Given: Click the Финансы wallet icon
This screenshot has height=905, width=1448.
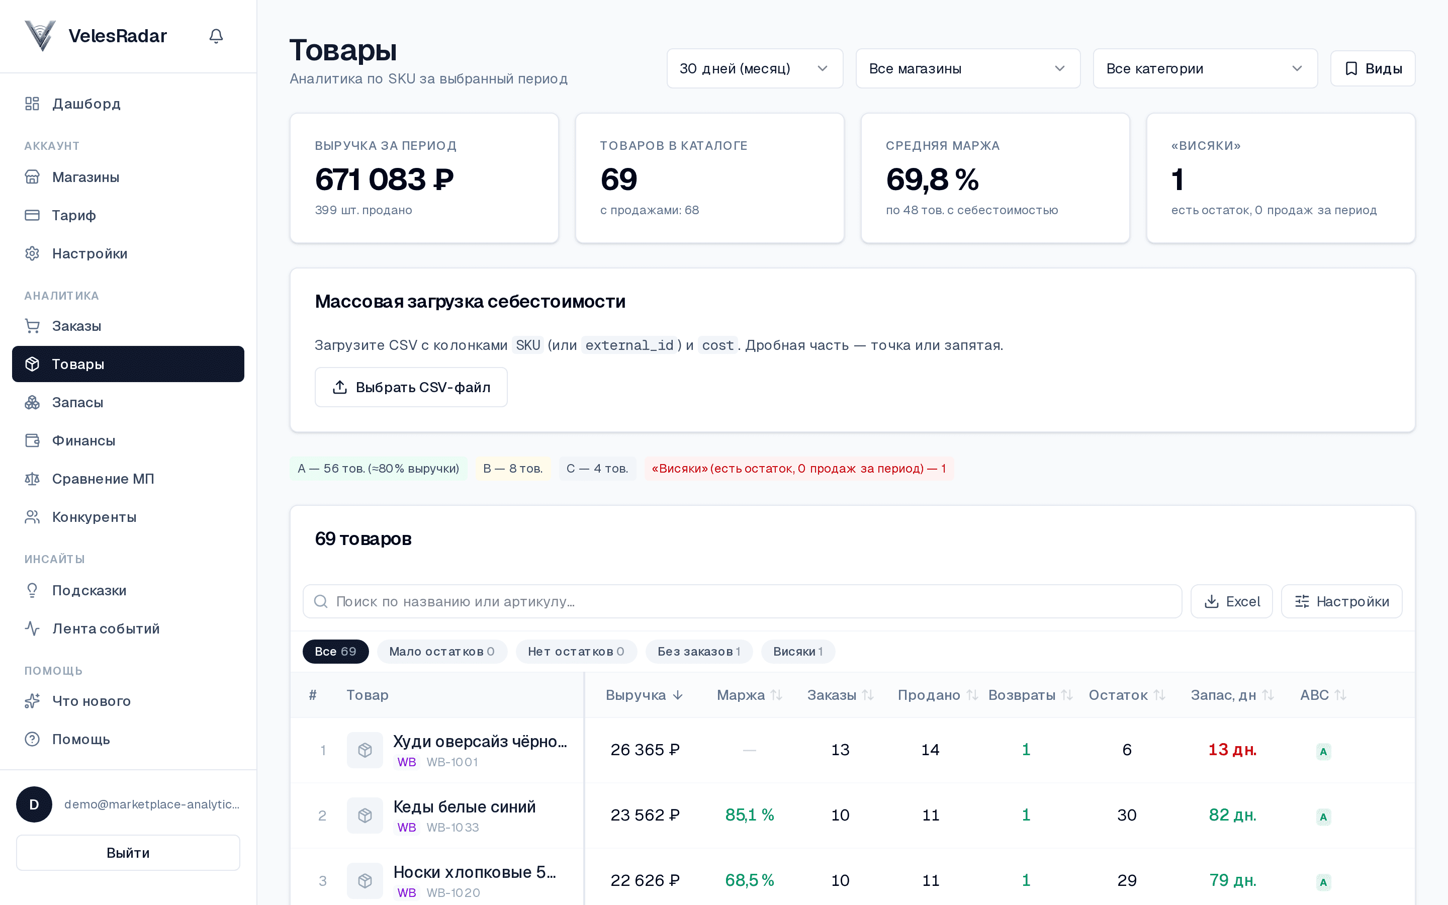Looking at the screenshot, I should click(x=32, y=440).
